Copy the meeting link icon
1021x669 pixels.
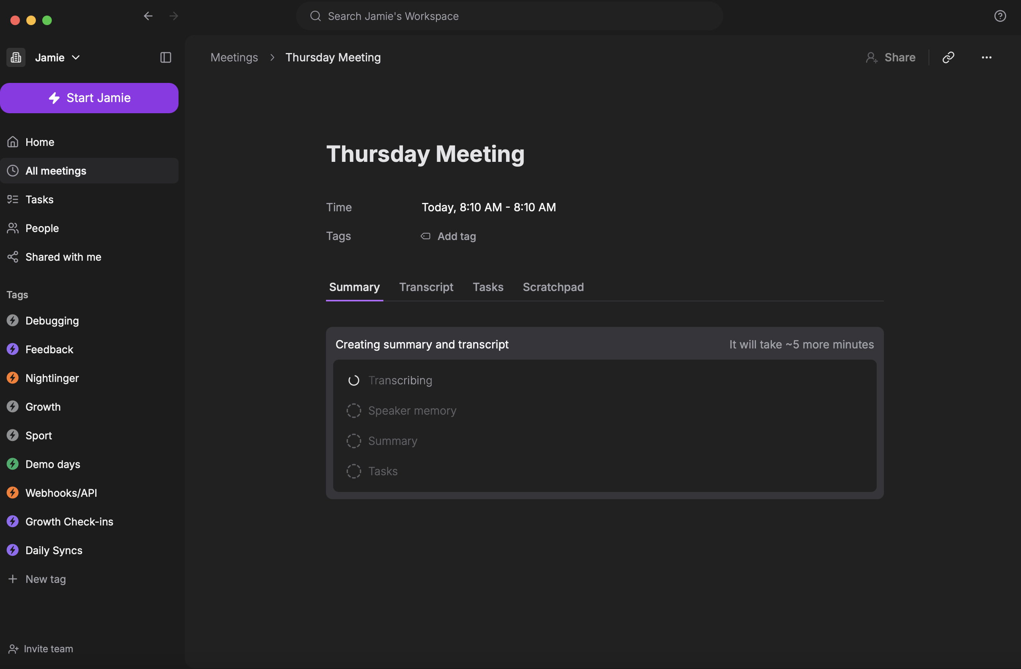coord(948,57)
